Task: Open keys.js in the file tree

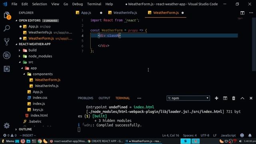Action: (x=38, y=110)
